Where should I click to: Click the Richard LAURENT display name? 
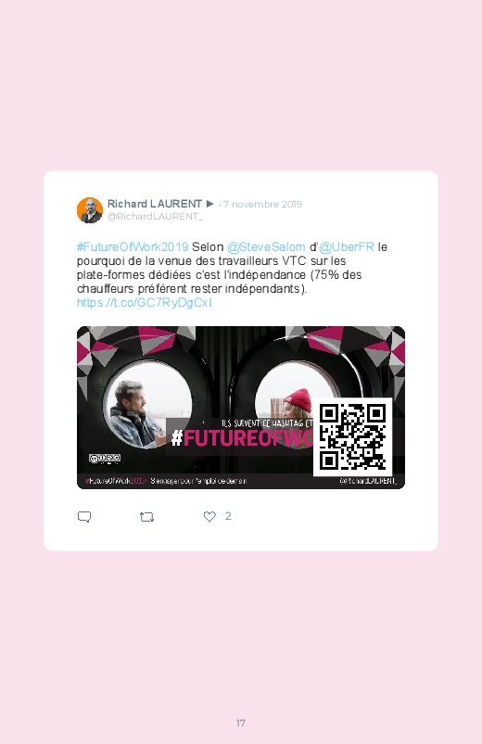[x=155, y=204]
